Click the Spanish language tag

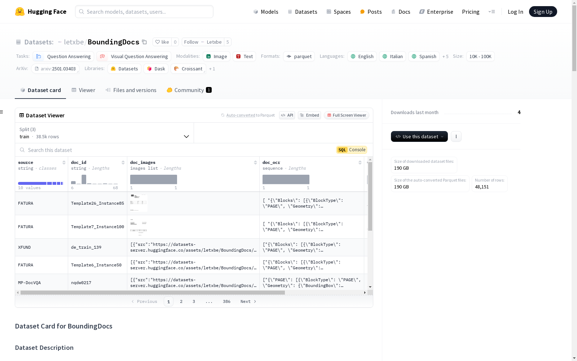click(x=424, y=56)
